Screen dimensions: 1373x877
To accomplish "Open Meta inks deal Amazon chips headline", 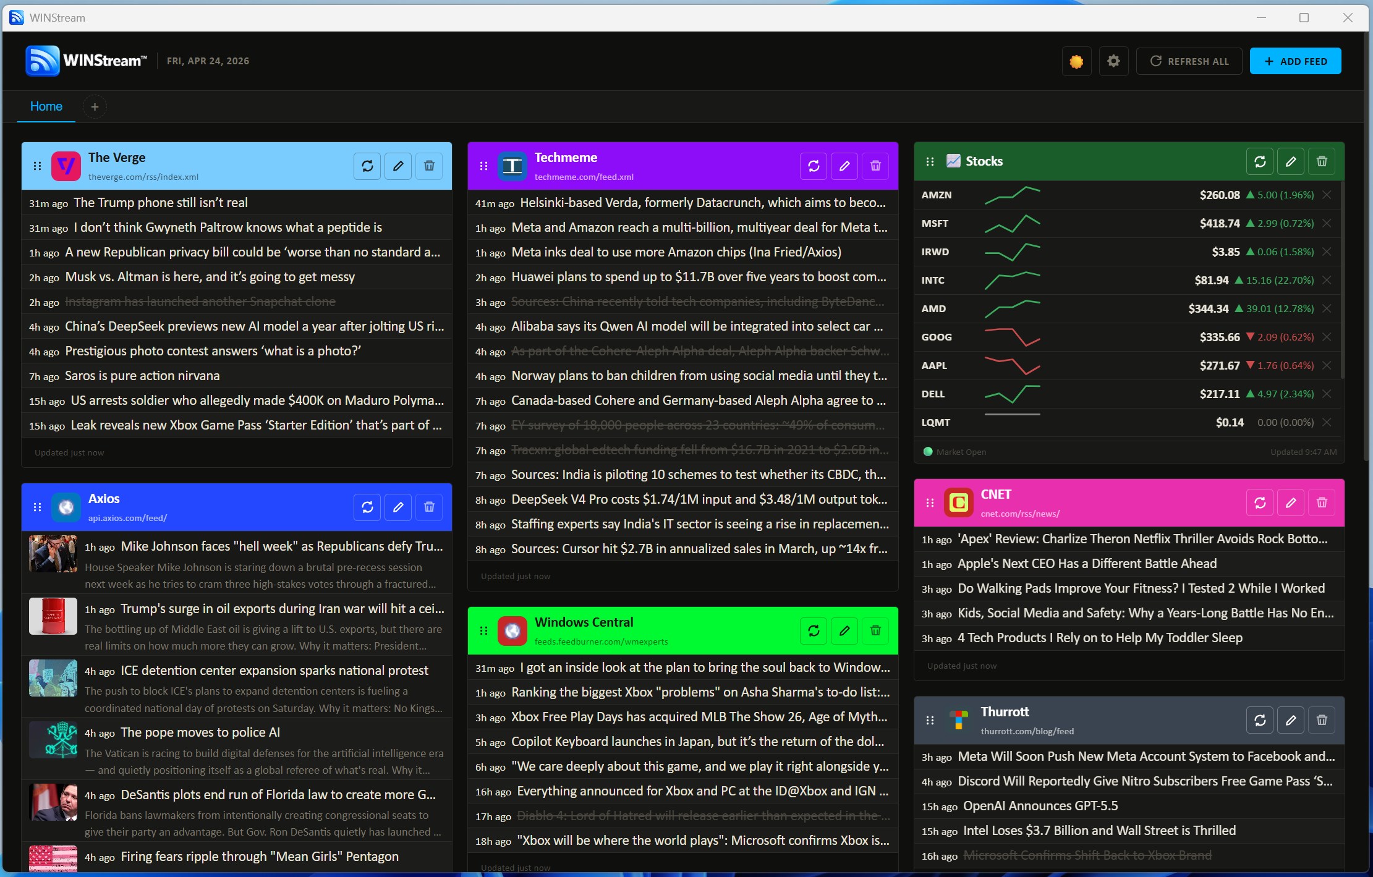I will (676, 252).
